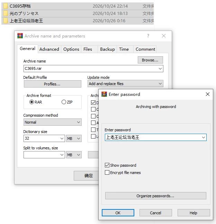Viewport: 216px width, 224px height.
Task: Click the question mark help icon in Archive dialog
Action: pos(148,36)
